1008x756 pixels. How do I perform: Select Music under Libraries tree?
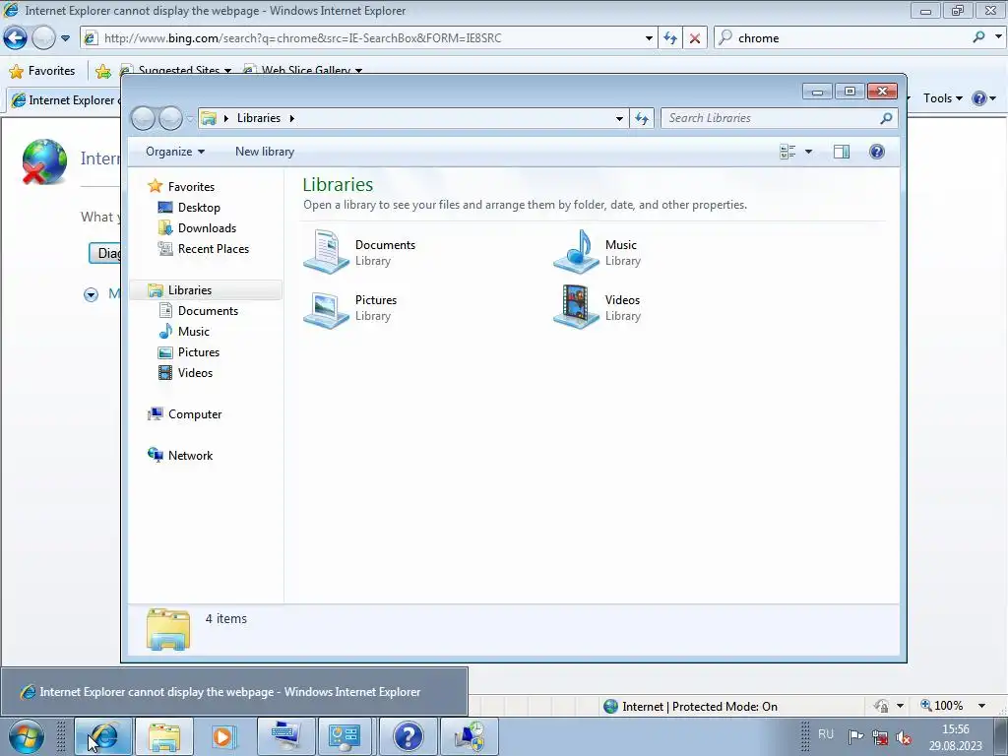(x=194, y=331)
